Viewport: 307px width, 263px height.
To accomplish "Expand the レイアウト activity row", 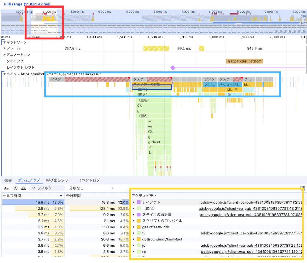I will point(133,202).
